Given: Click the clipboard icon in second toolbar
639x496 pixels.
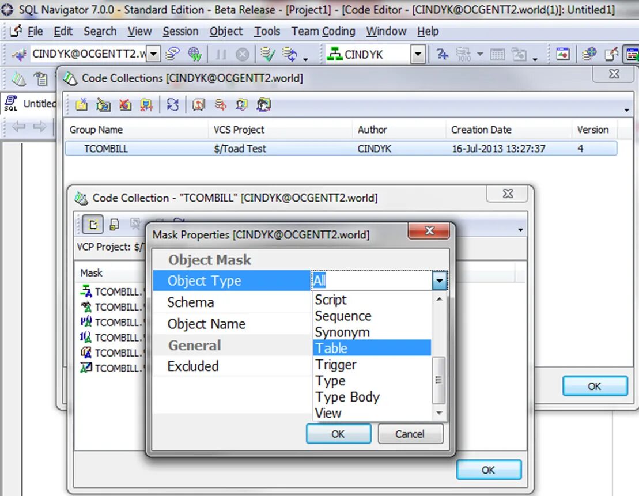Looking at the screenshot, I should coord(40,79).
